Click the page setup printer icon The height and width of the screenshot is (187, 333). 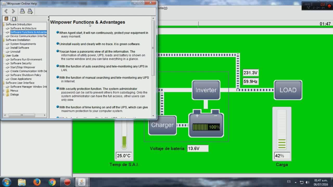(x=30, y=11)
